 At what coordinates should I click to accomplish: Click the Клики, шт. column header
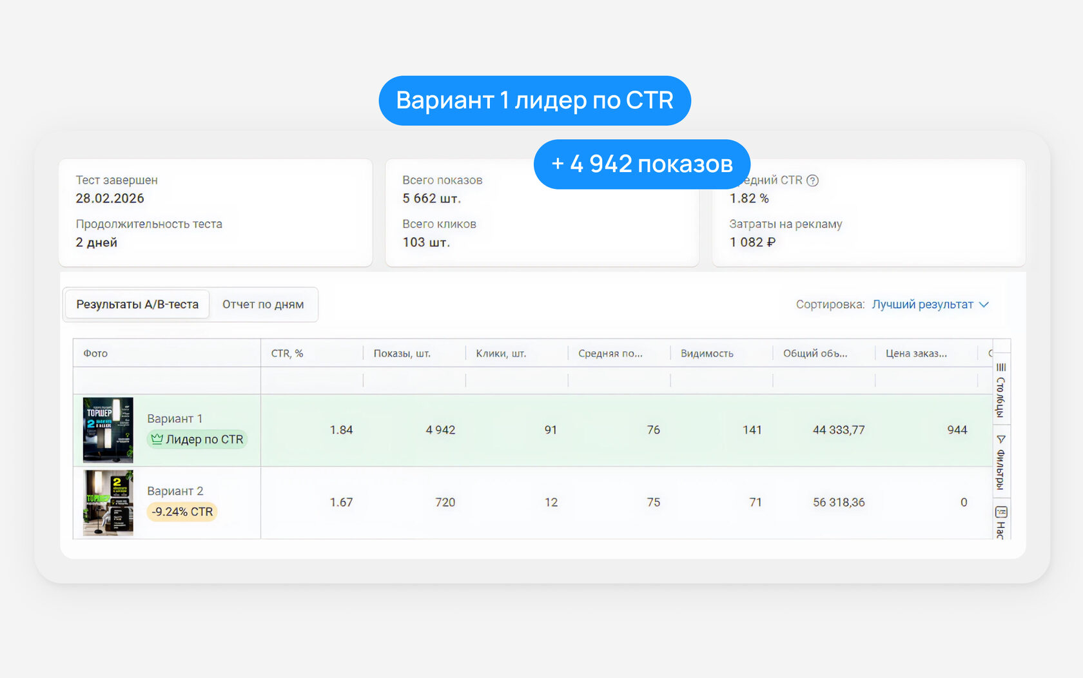click(x=501, y=353)
